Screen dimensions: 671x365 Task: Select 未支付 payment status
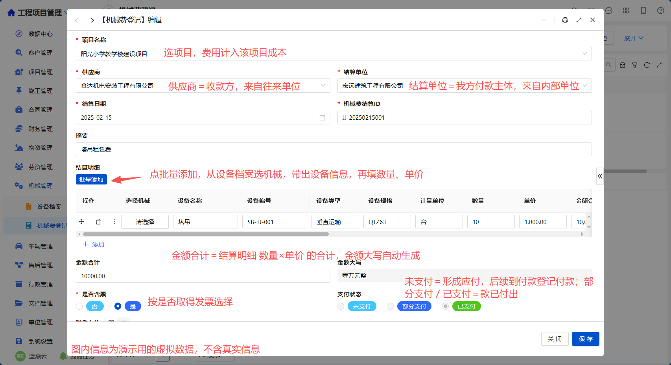pyautogui.click(x=341, y=306)
